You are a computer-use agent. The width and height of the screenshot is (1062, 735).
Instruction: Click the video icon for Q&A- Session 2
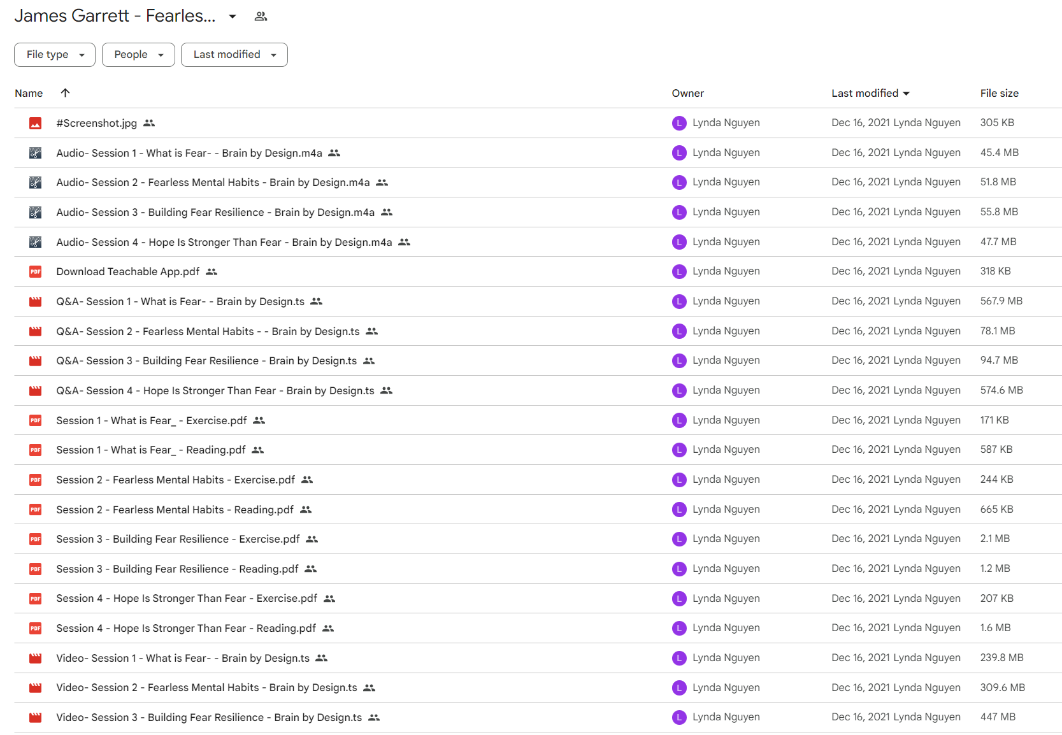(x=36, y=331)
